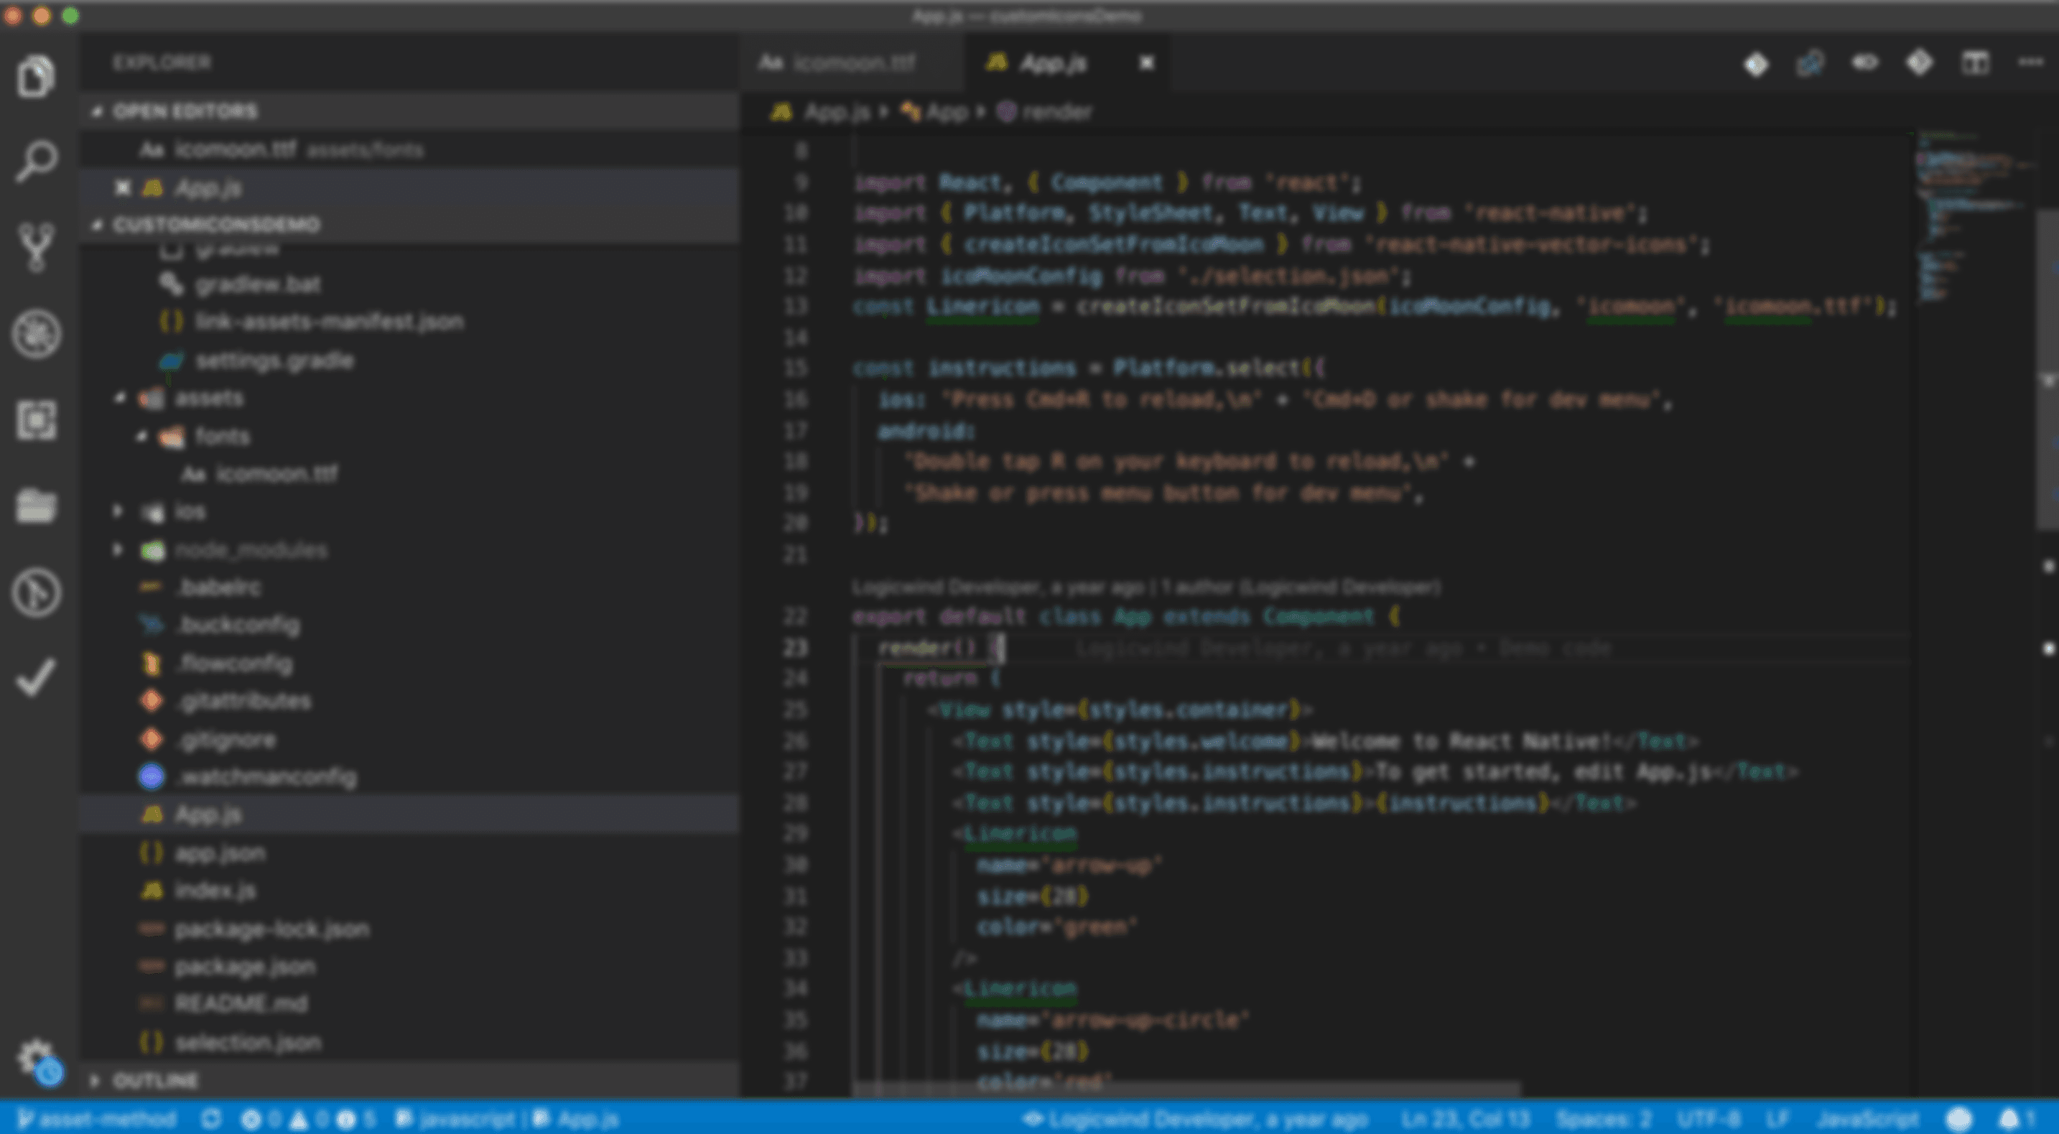Click split editor icon in toolbar
Image resolution: width=2059 pixels, height=1134 pixels.
[x=1975, y=63]
